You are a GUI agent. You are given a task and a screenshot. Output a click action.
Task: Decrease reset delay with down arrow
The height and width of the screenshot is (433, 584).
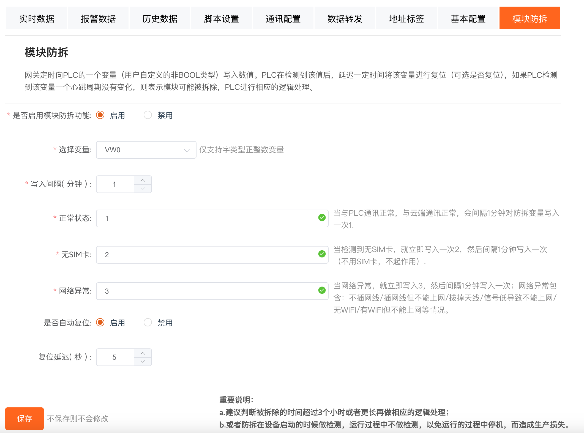point(143,361)
